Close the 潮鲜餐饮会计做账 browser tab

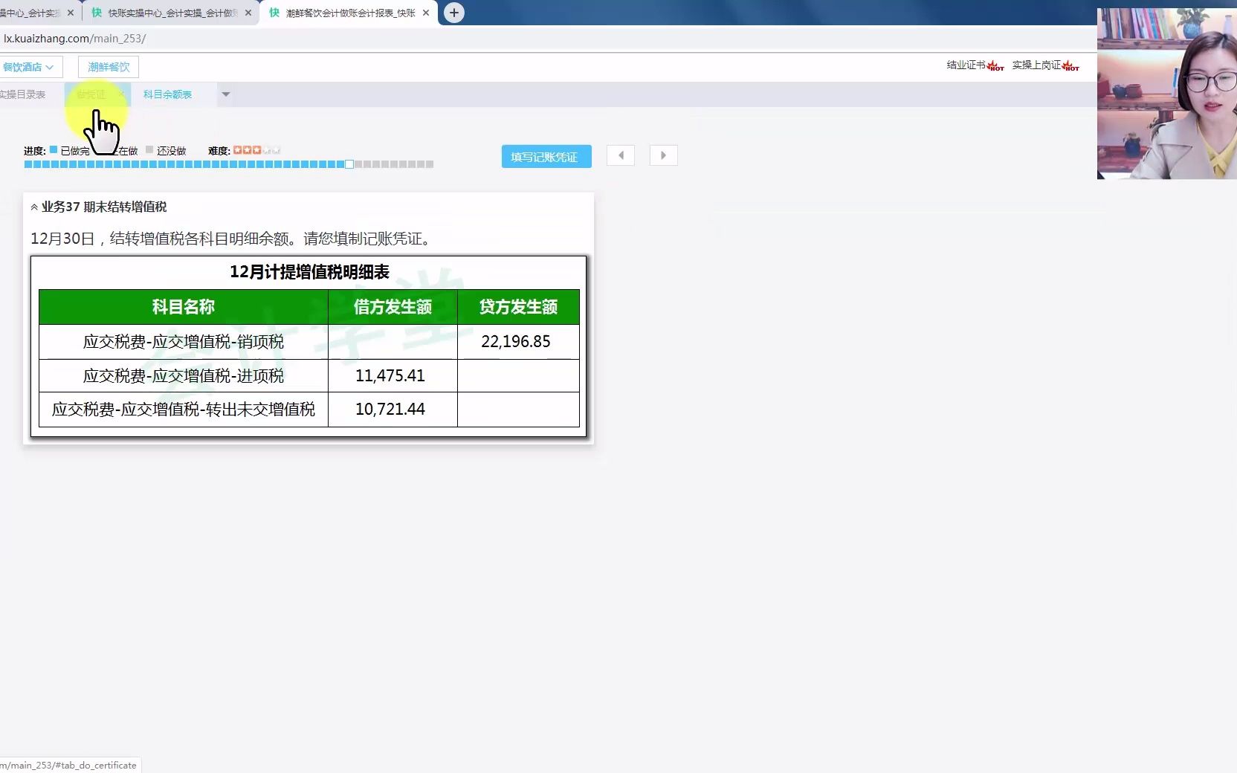tap(426, 13)
